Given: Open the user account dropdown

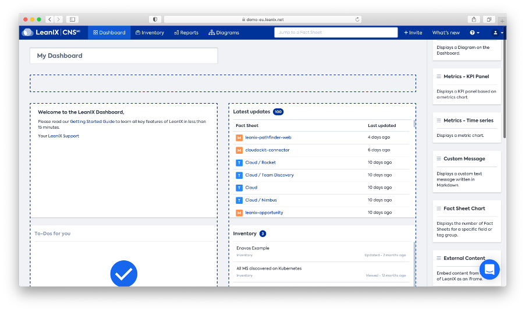Looking at the screenshot, I should coord(498,33).
